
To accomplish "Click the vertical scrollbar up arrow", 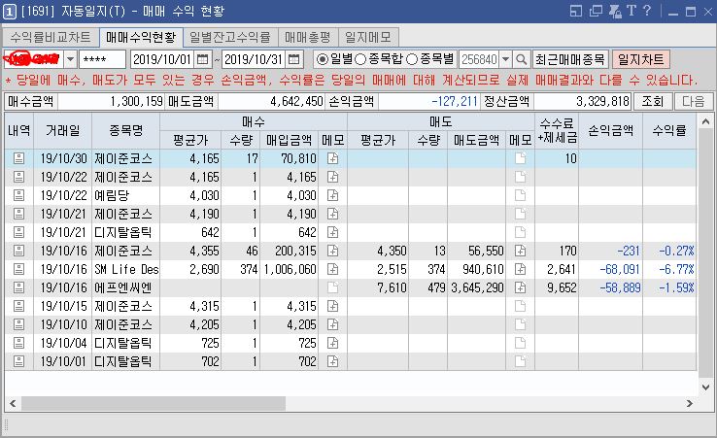I will pos(705,121).
